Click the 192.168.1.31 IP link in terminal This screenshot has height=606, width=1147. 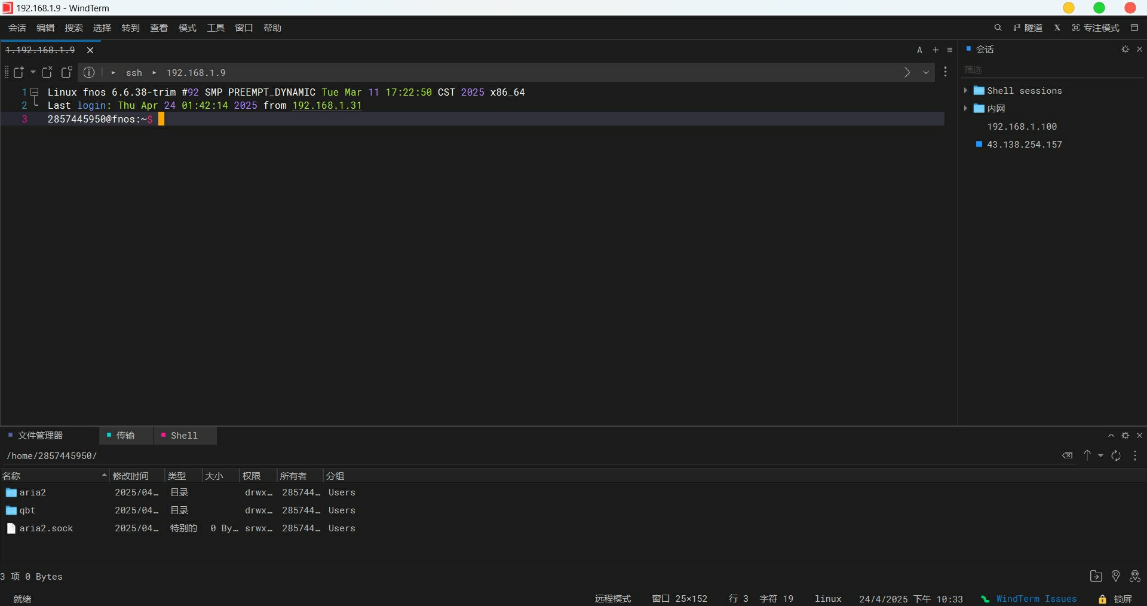(x=327, y=106)
